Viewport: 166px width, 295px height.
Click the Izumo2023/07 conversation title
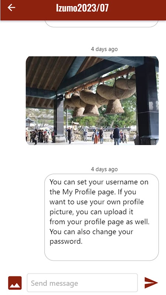coord(82,8)
